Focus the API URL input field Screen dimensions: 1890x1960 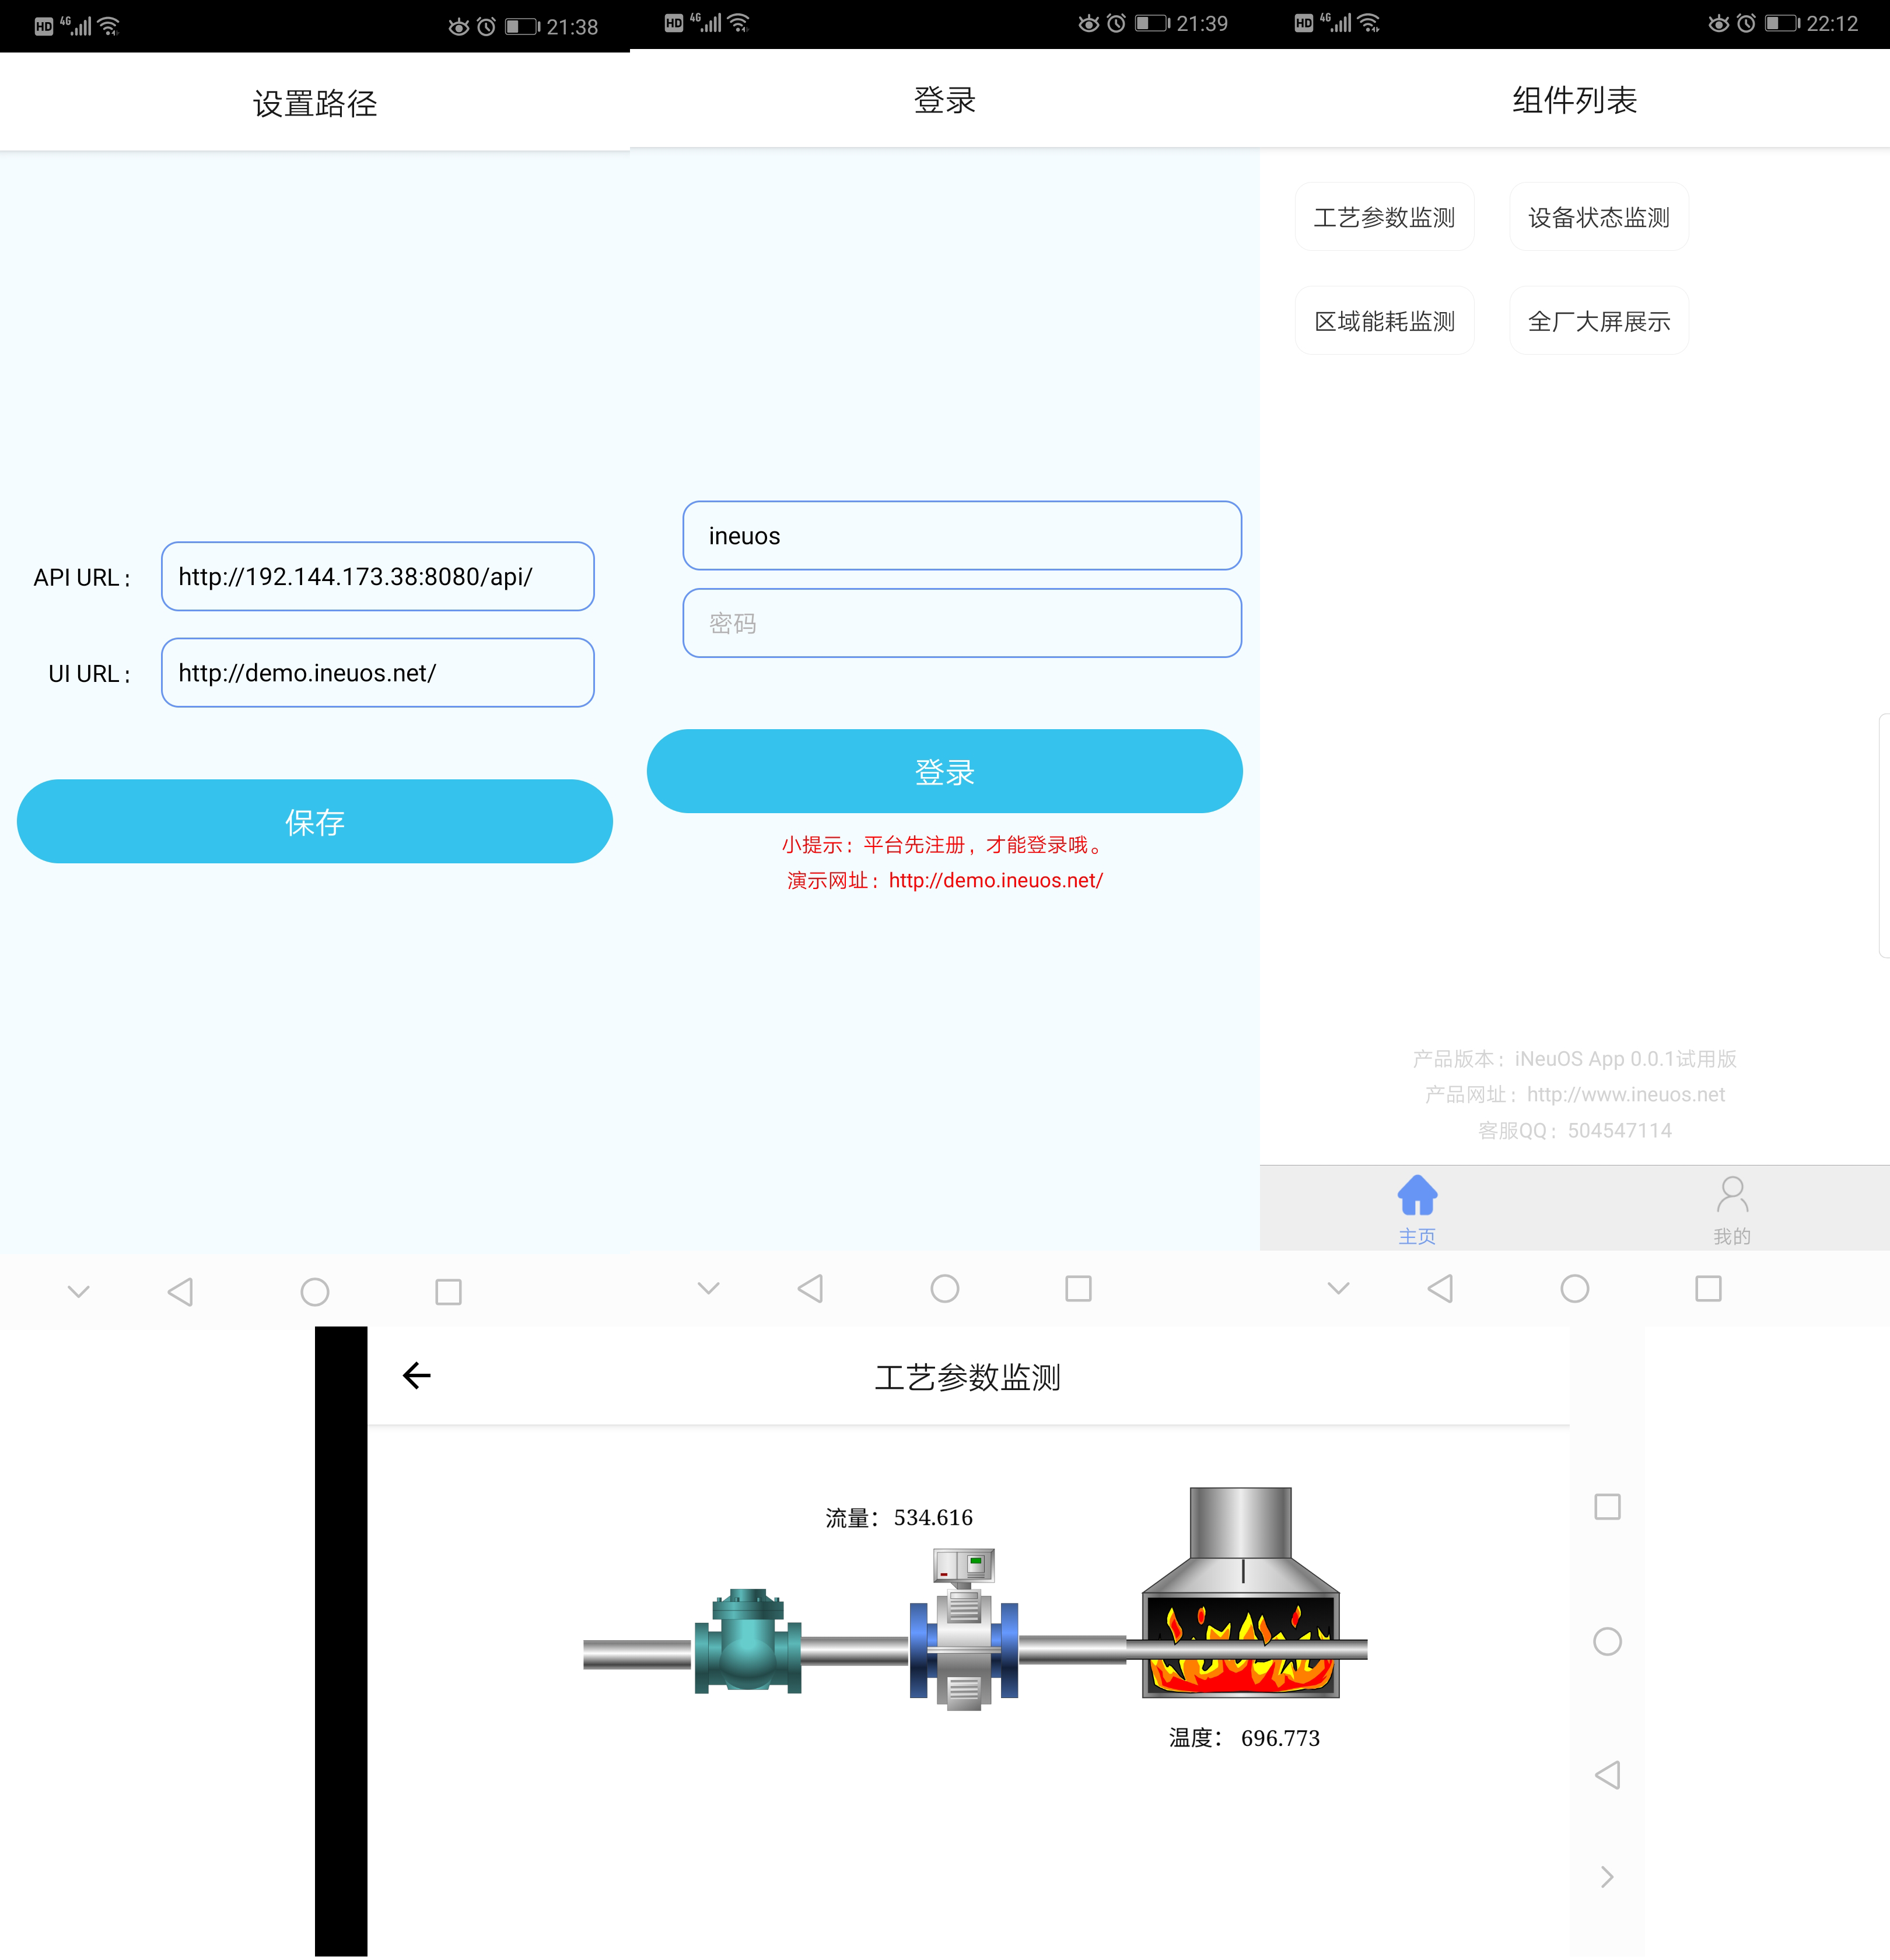pyautogui.click(x=377, y=577)
